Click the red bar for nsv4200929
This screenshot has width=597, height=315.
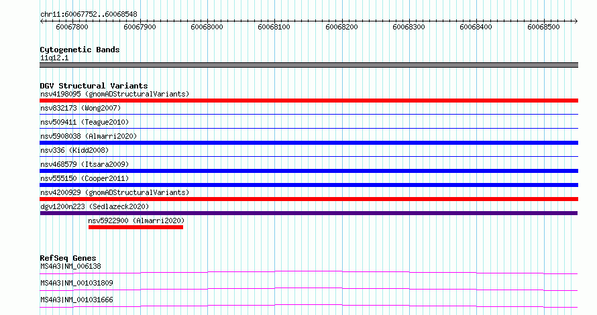point(309,199)
